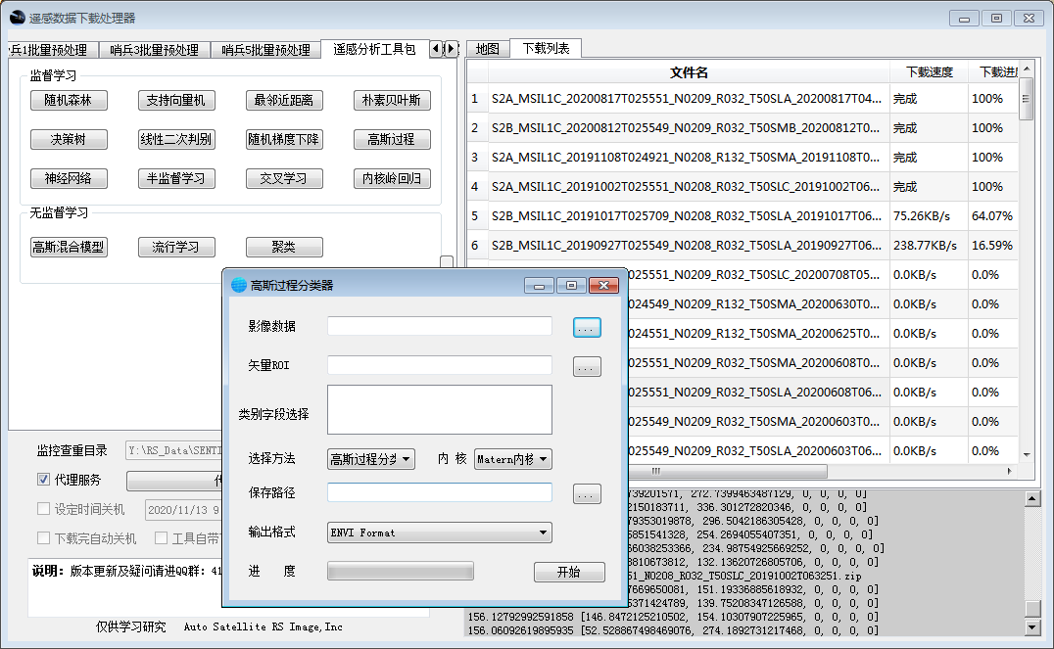Select download row 1 S2A_MSIL1C_20200817

pyautogui.click(x=743, y=99)
